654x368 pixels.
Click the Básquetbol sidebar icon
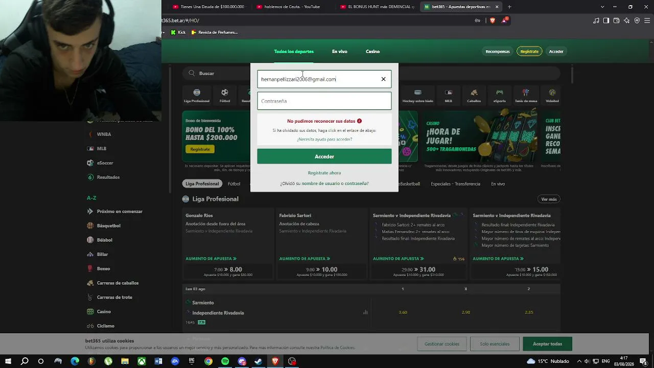tap(90, 225)
